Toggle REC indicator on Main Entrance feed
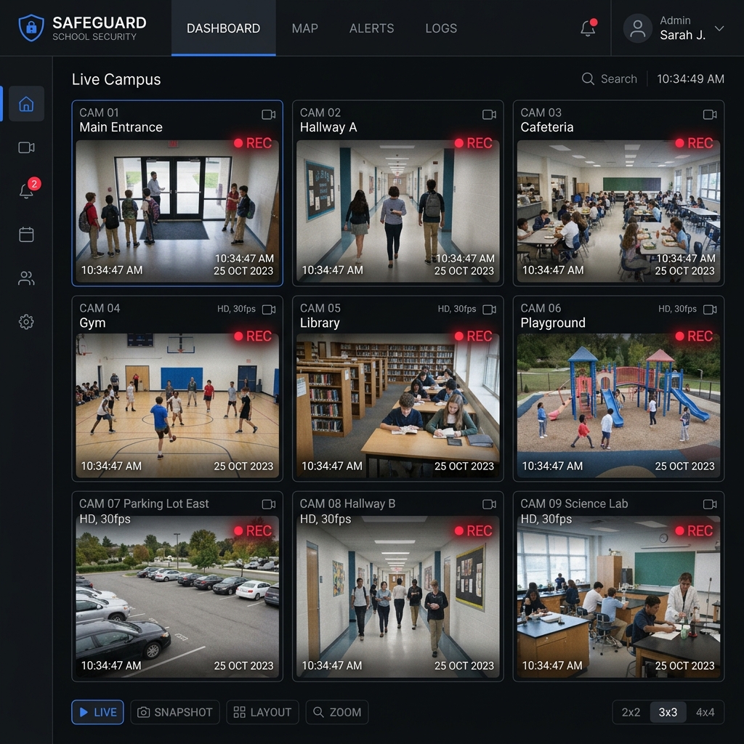The height and width of the screenshot is (744, 744). click(x=253, y=143)
